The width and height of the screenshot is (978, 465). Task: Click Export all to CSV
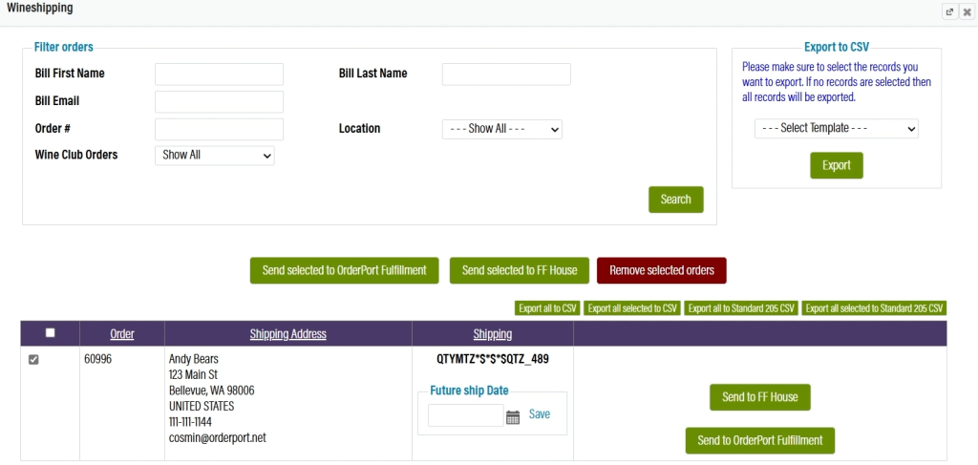pos(547,308)
